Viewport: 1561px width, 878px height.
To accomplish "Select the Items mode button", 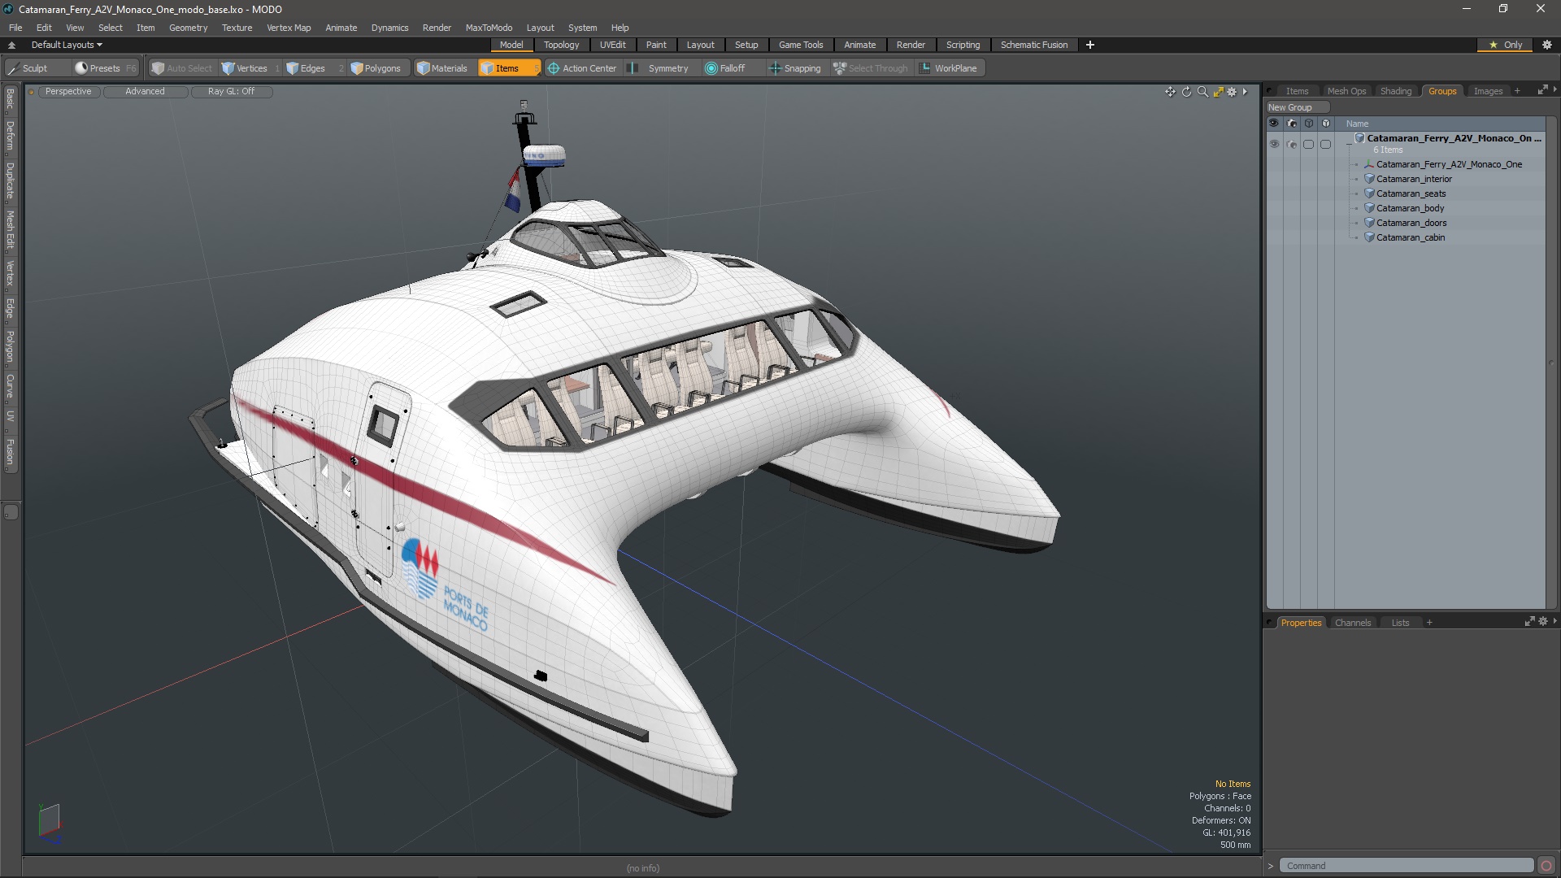I will (x=508, y=68).
